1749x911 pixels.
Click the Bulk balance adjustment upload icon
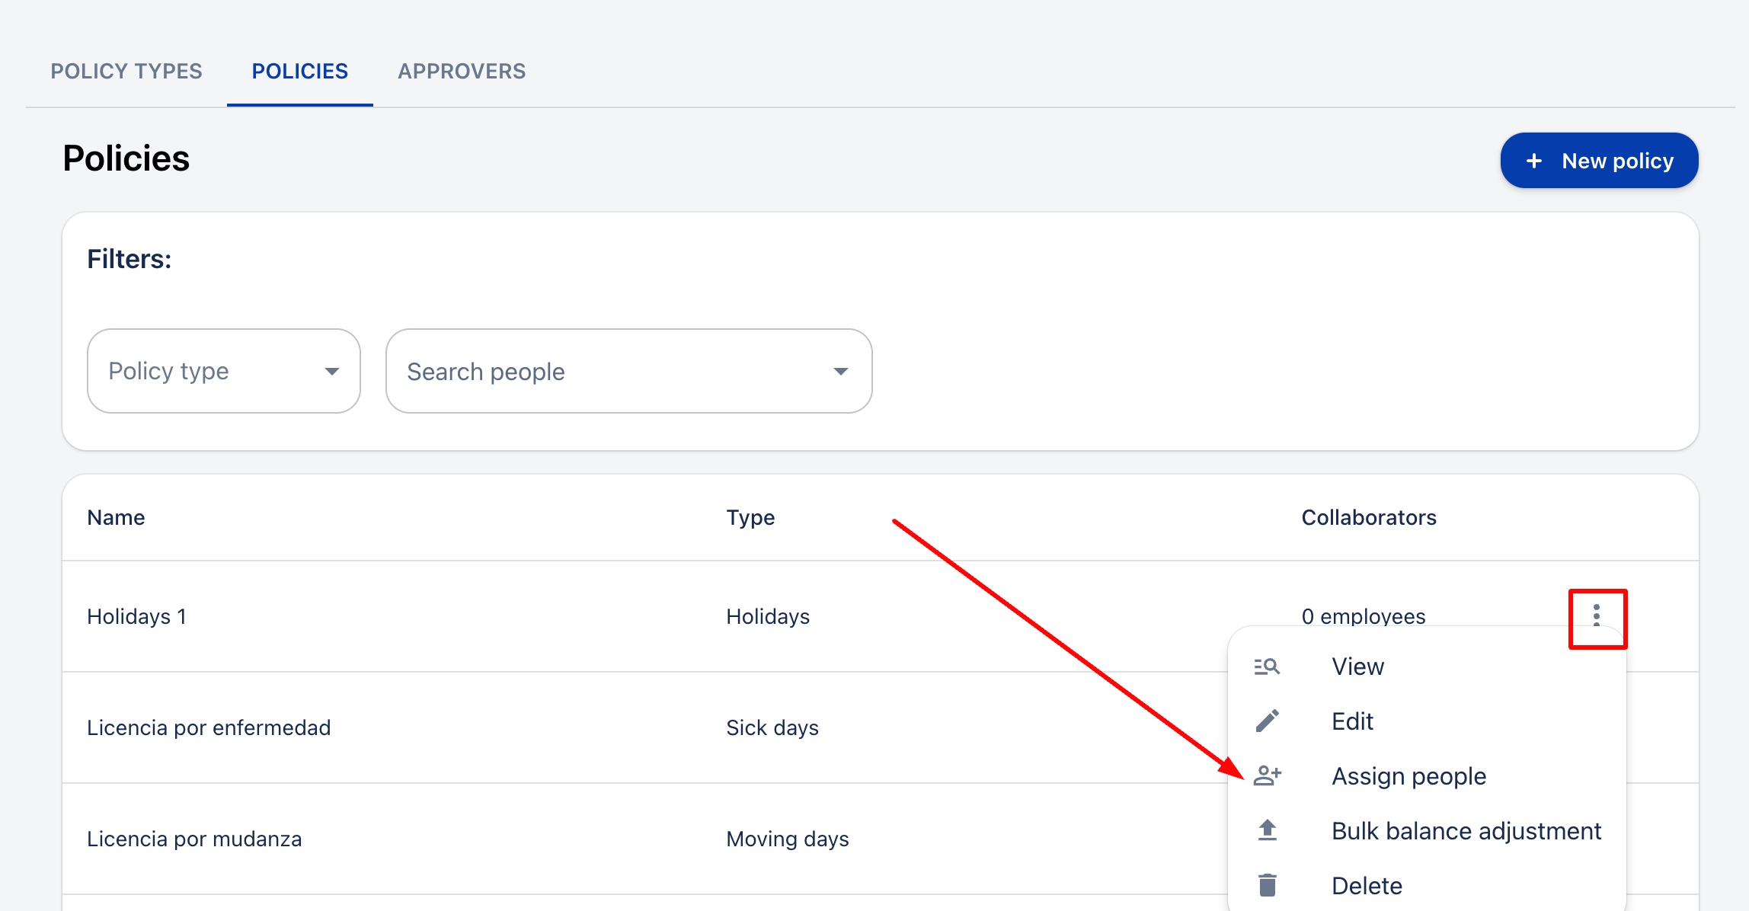1267,830
